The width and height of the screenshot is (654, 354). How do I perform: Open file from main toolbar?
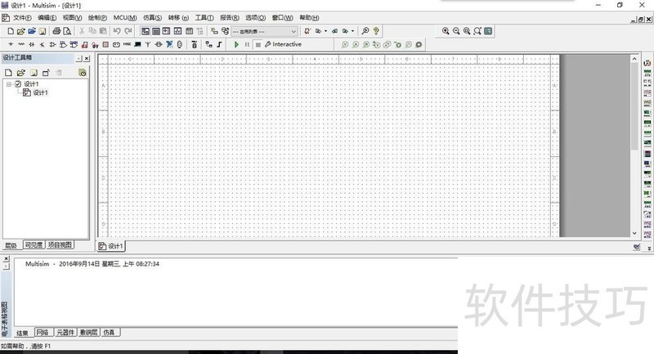pos(21,31)
